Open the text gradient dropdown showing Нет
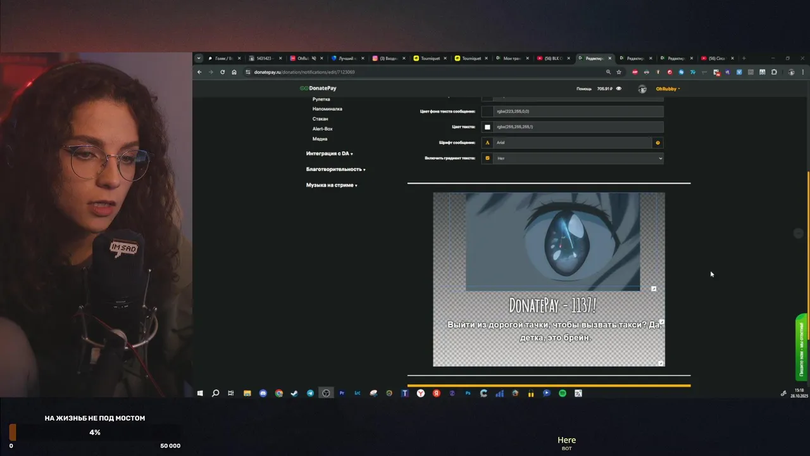Image resolution: width=810 pixels, height=456 pixels. tap(578, 158)
